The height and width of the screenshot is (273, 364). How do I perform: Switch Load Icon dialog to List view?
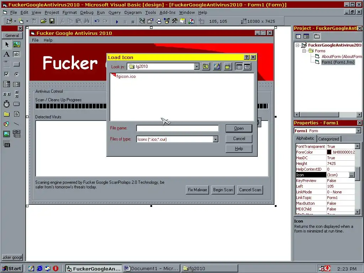click(239, 67)
